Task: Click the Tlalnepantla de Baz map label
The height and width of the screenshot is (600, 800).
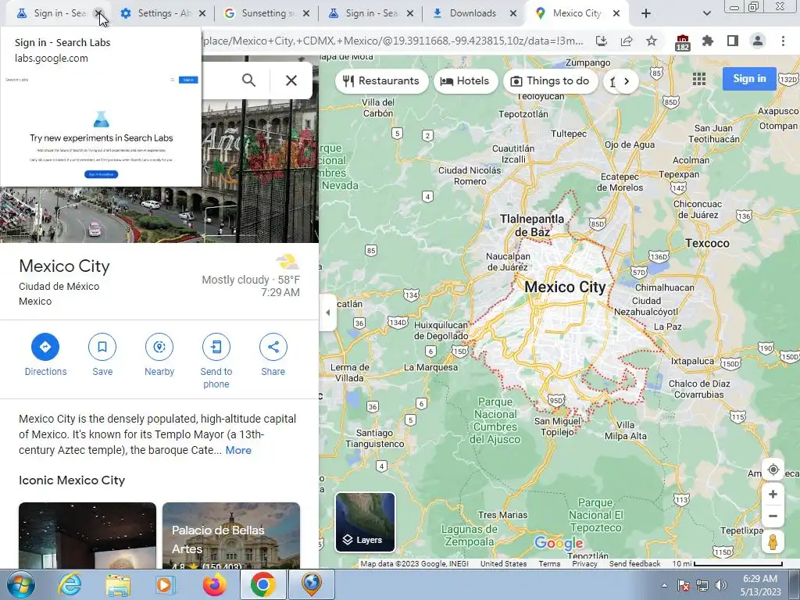Action: coord(532,226)
